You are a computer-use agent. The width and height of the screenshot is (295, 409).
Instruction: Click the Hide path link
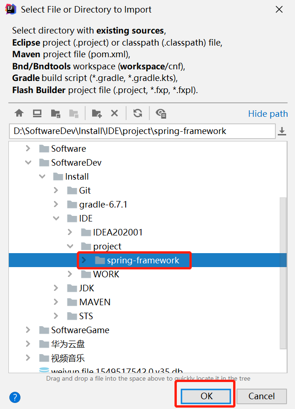point(268,114)
